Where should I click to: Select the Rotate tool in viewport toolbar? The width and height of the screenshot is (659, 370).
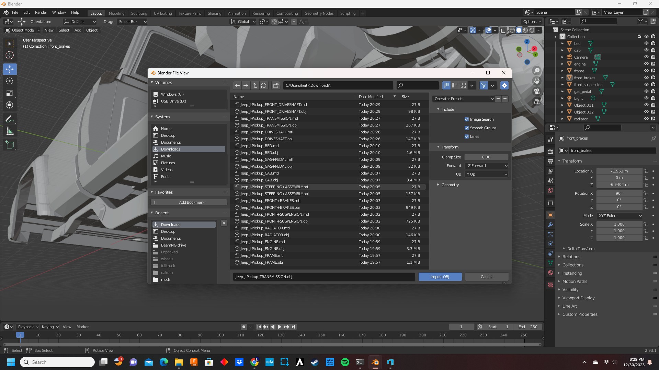pyautogui.click(x=10, y=81)
